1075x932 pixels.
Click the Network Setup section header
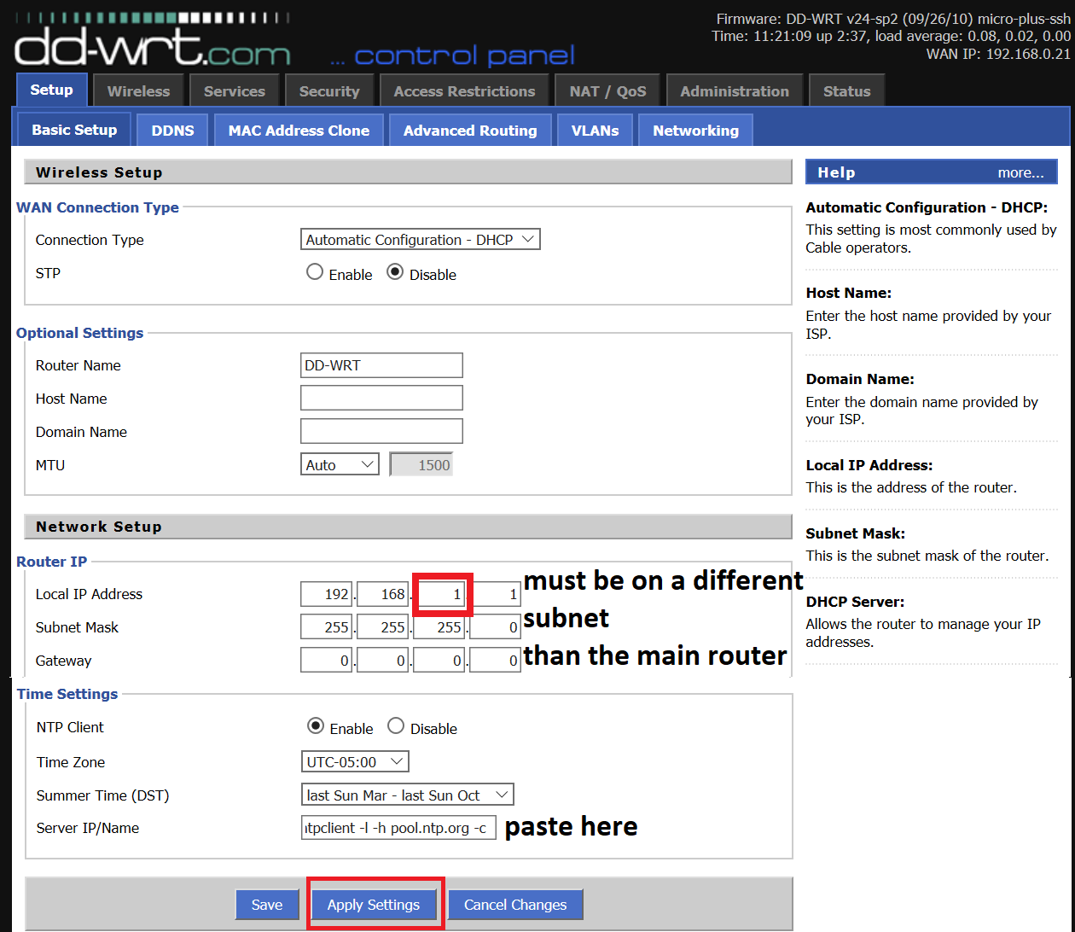point(409,527)
